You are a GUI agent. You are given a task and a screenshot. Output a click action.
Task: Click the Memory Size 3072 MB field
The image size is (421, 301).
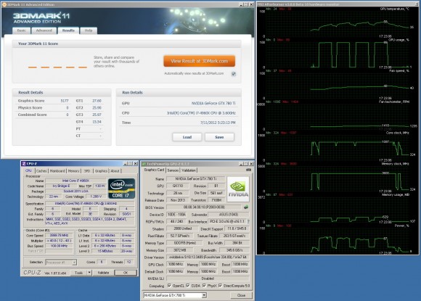pyautogui.click(x=179, y=250)
